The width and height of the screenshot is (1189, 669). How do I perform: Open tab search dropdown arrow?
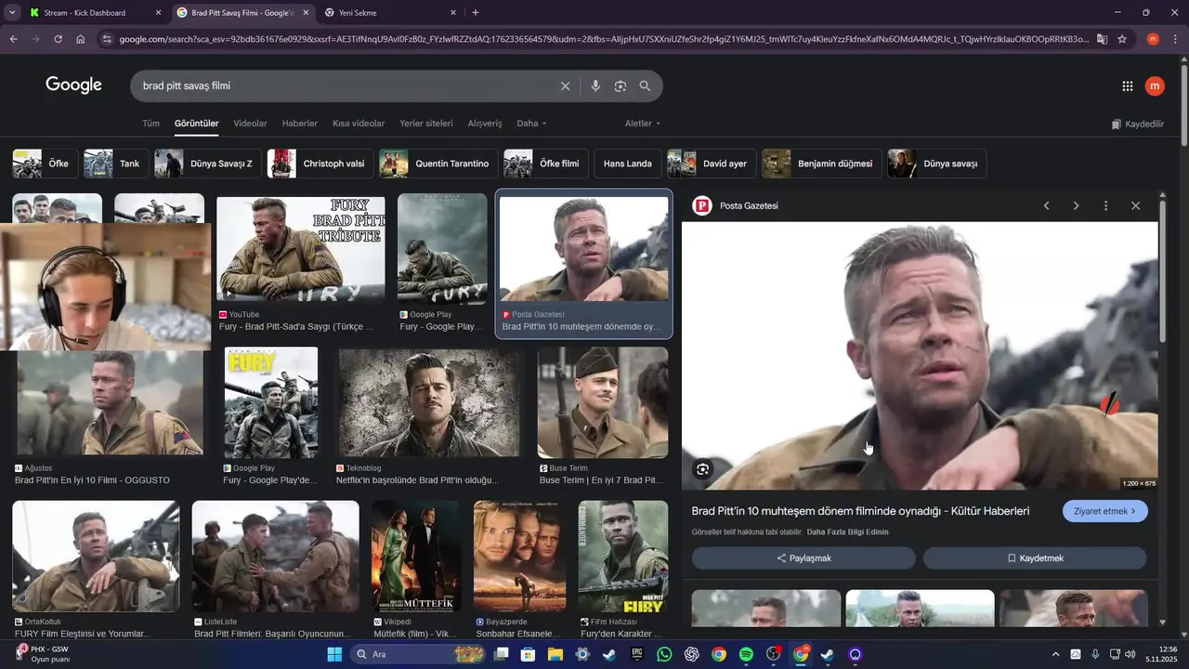(x=12, y=13)
